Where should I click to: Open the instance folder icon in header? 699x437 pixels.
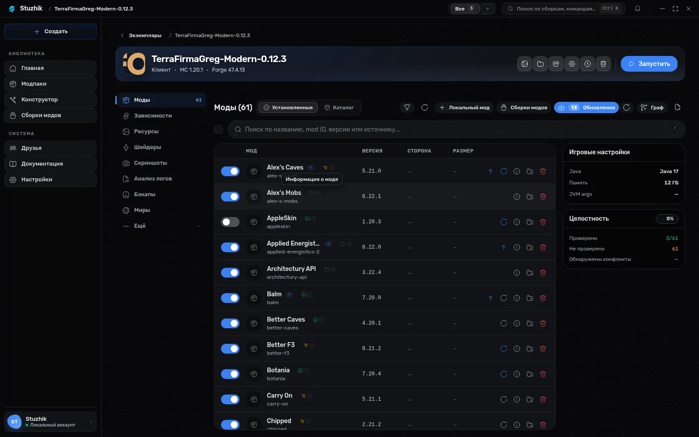540,64
